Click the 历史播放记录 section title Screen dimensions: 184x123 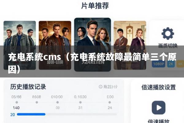tap(28, 87)
